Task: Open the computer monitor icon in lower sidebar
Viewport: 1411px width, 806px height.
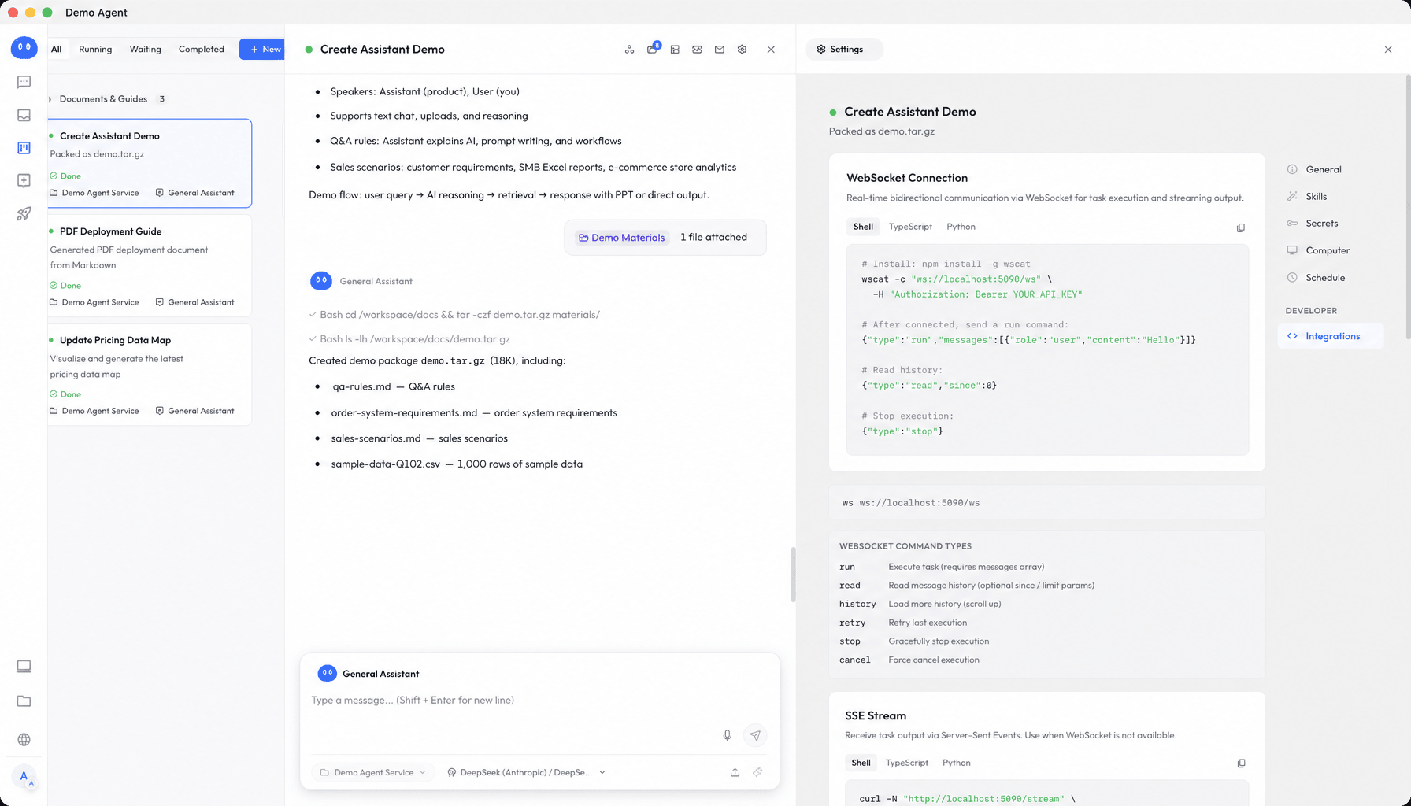Action: [24, 667]
